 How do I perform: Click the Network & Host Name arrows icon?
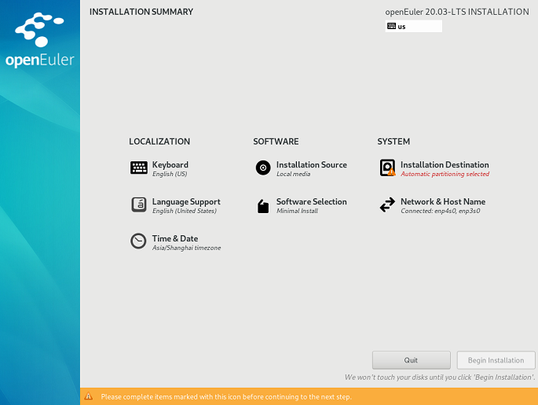coord(387,204)
